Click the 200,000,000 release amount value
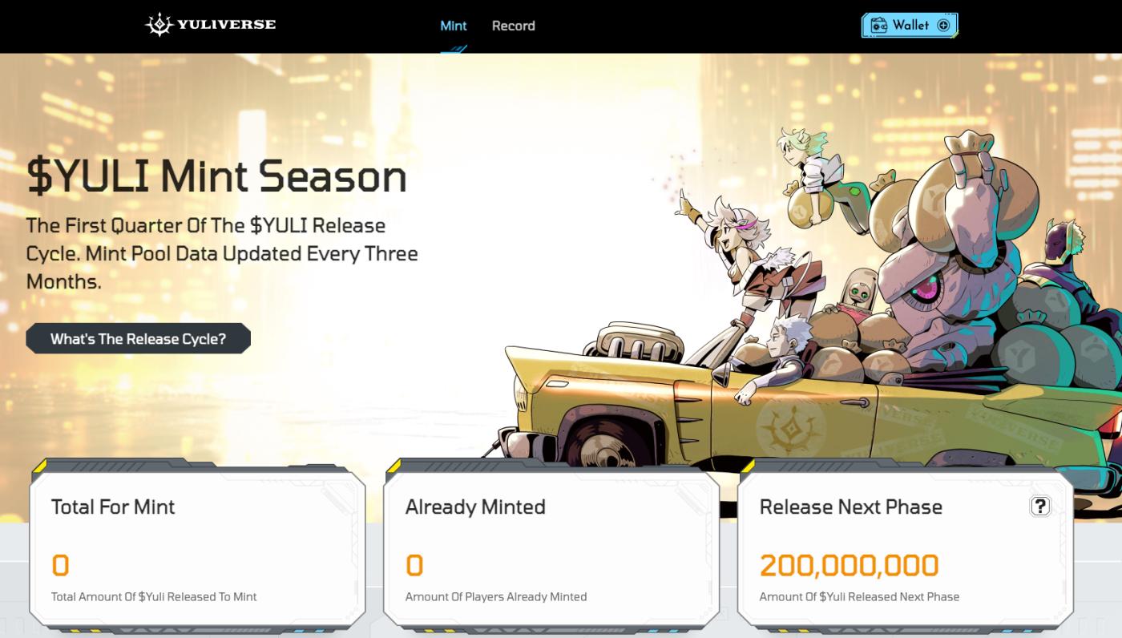This screenshot has width=1122, height=638. coord(849,566)
